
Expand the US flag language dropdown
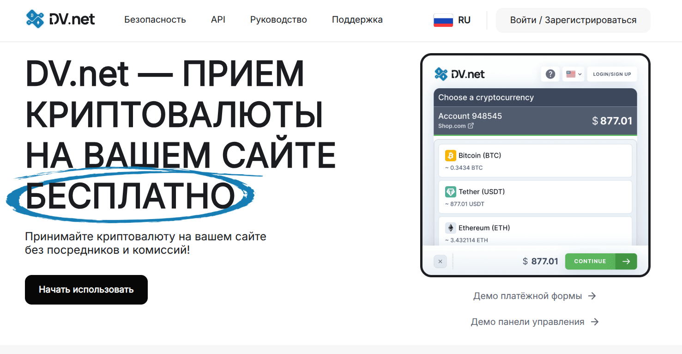click(574, 74)
